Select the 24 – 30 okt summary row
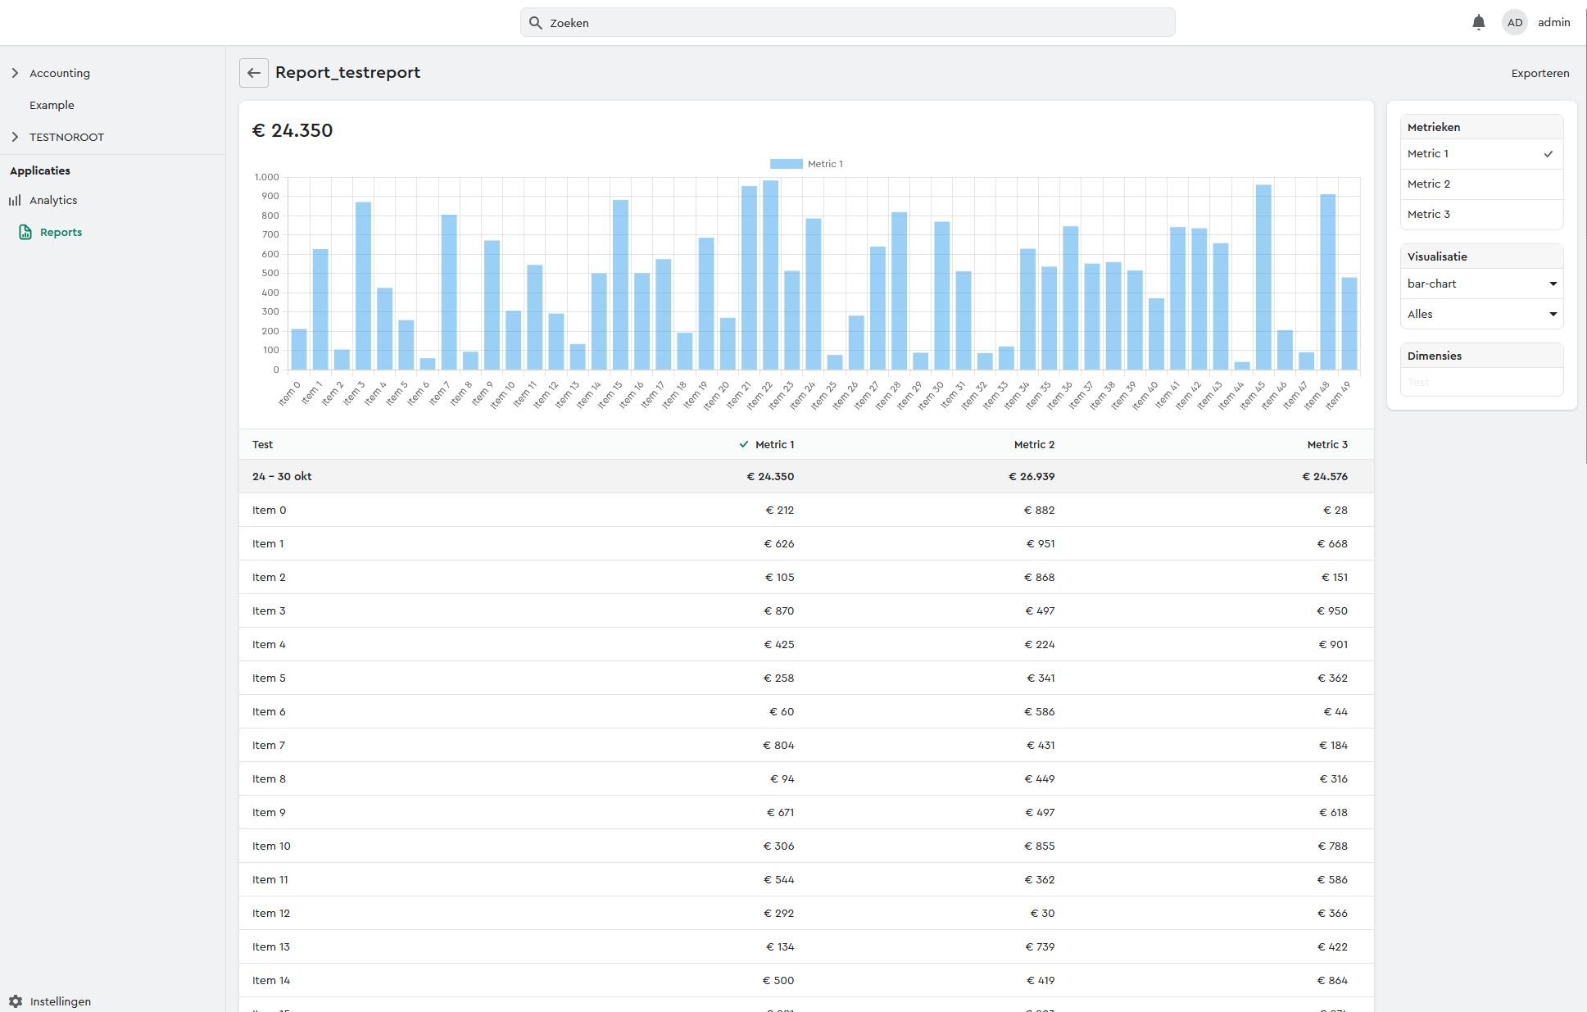Image resolution: width=1587 pixels, height=1012 pixels. point(806,476)
